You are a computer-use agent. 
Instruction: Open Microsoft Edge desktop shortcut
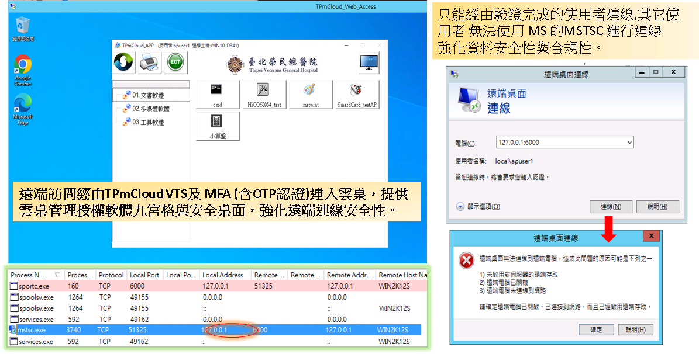click(x=23, y=109)
